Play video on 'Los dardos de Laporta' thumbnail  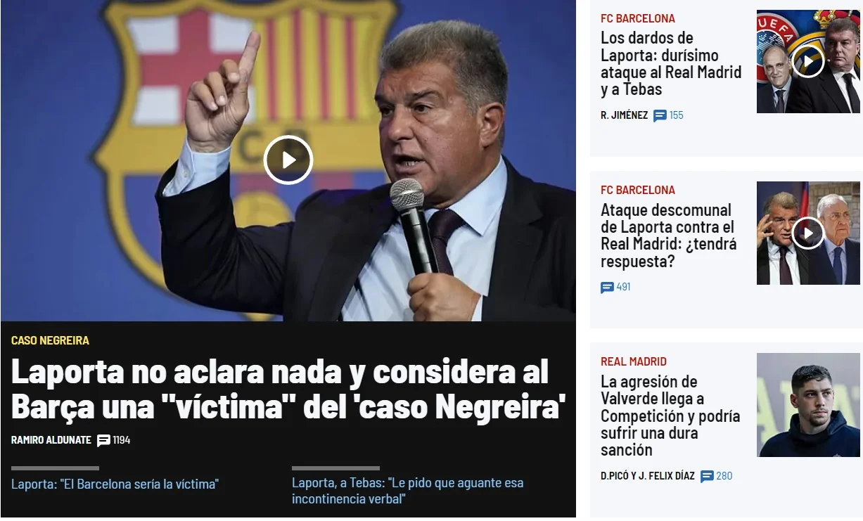(x=808, y=62)
